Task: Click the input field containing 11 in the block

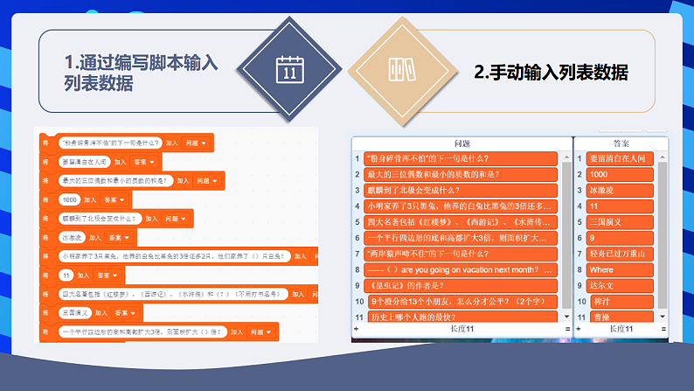Action: [66, 275]
